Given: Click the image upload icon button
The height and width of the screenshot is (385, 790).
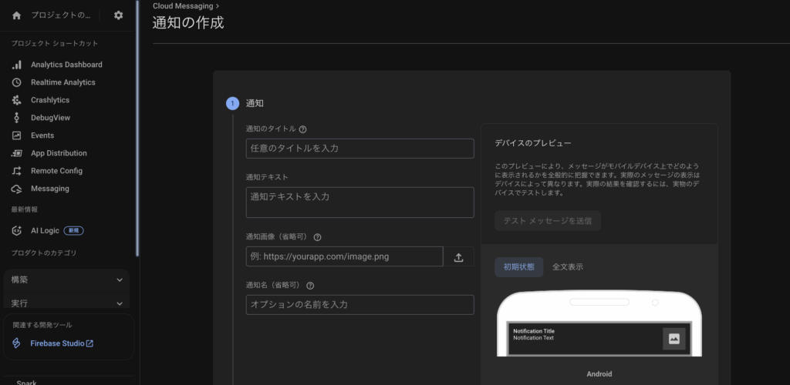Looking at the screenshot, I should coord(458,257).
